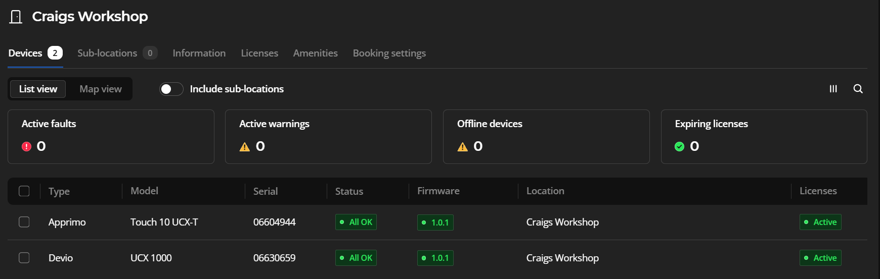
Task: Tick the Devio device row checkbox
Action: pyautogui.click(x=24, y=258)
